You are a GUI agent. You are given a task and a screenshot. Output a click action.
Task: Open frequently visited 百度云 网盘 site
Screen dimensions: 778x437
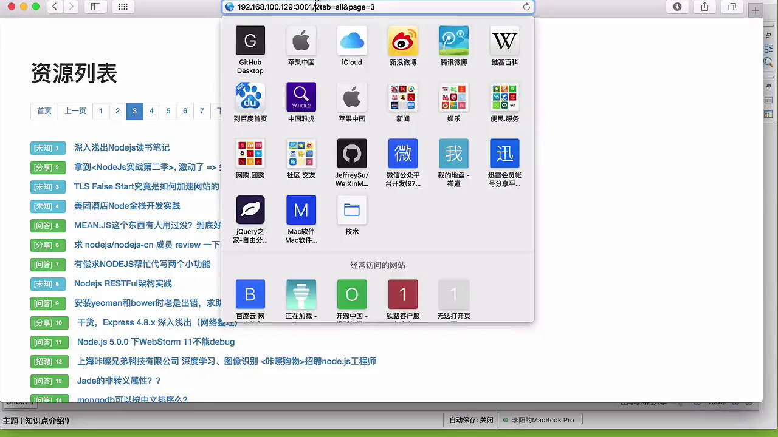pyautogui.click(x=250, y=294)
